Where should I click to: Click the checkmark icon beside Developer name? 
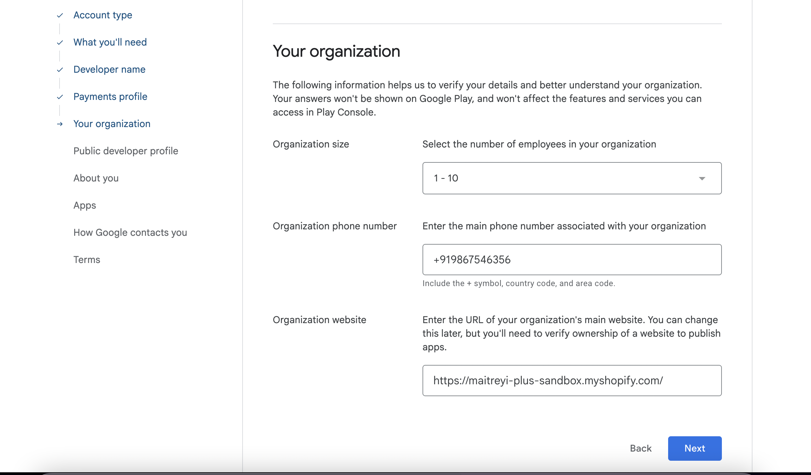tap(60, 70)
